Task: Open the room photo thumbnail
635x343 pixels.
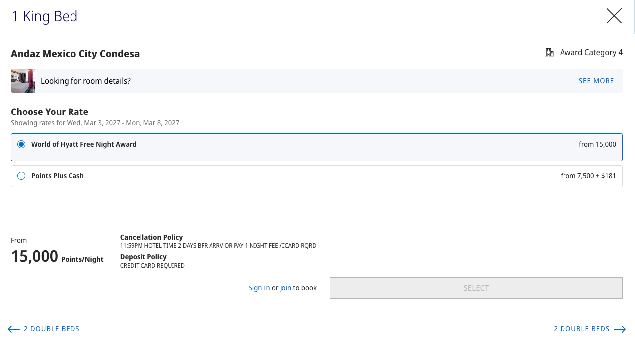Action: pyautogui.click(x=23, y=81)
